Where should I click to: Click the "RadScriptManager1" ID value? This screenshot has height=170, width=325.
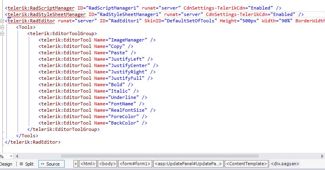click(112, 8)
